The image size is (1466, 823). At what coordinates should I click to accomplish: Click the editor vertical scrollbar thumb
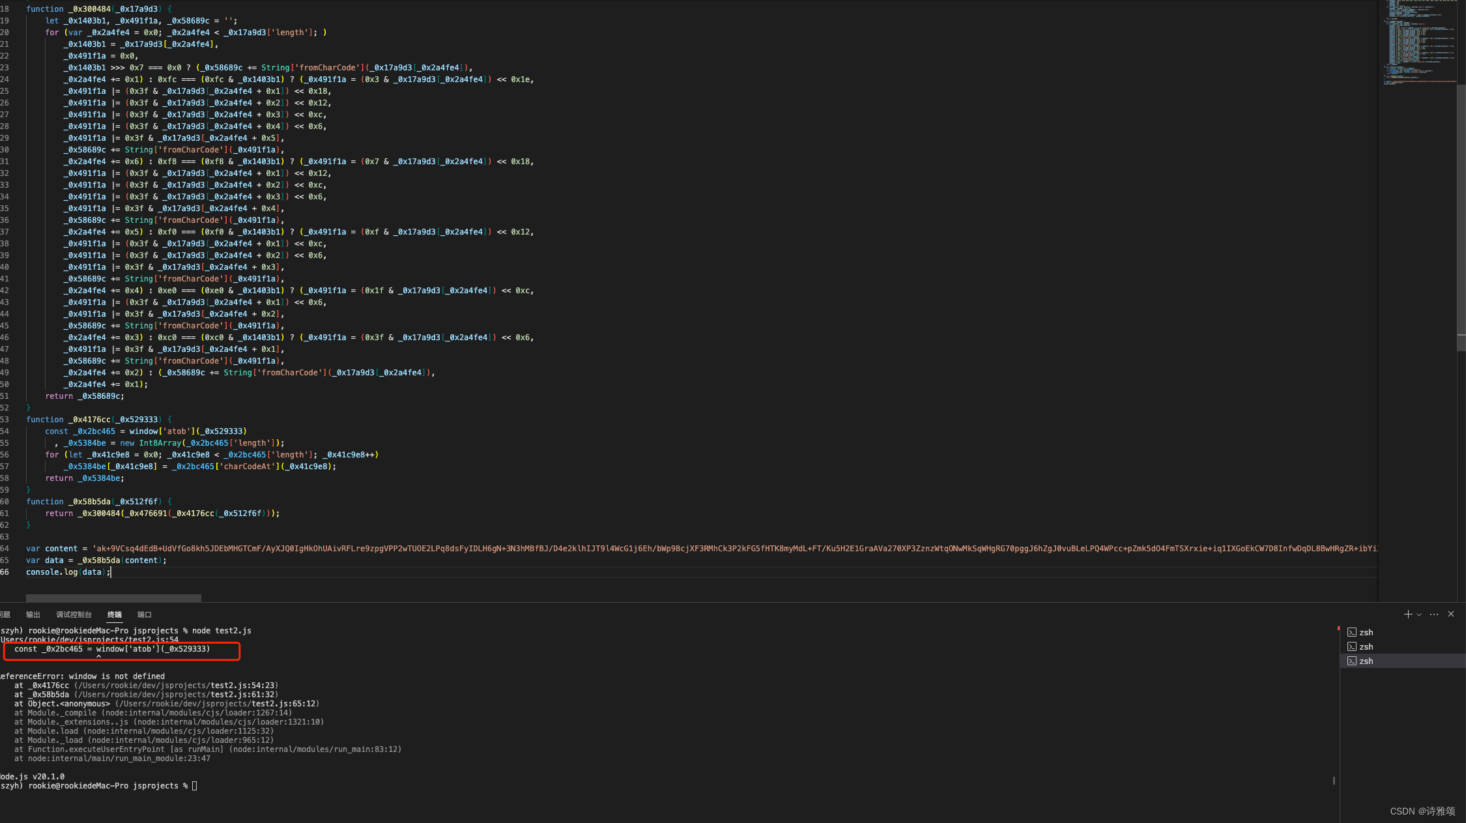pos(1461,218)
